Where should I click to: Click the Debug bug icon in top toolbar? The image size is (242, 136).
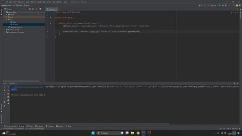pyautogui.click(x=223, y=5)
